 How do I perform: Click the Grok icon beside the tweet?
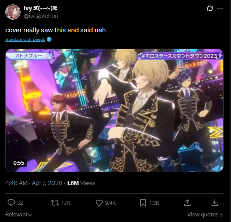210,9
